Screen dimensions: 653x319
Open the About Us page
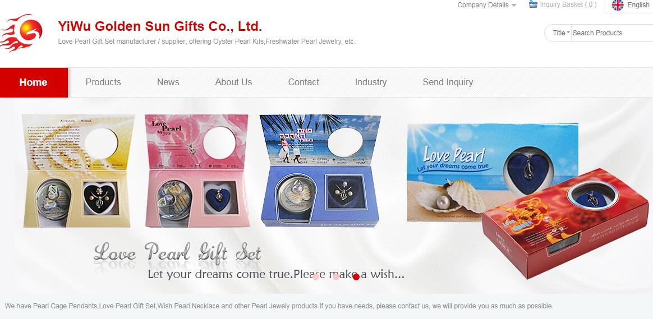(x=233, y=82)
